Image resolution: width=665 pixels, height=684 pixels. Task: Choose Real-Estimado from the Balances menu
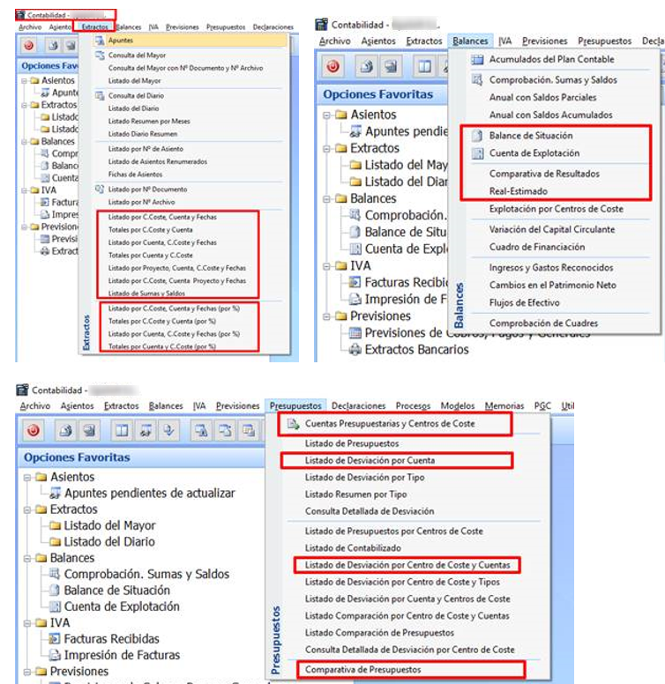(519, 190)
